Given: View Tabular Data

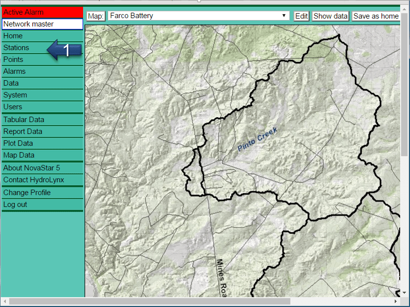Looking at the screenshot, I should (24, 120).
